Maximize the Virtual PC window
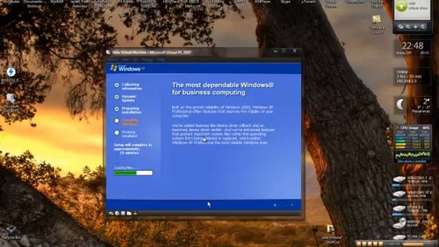This screenshot has height=247, width=439. click(284, 51)
